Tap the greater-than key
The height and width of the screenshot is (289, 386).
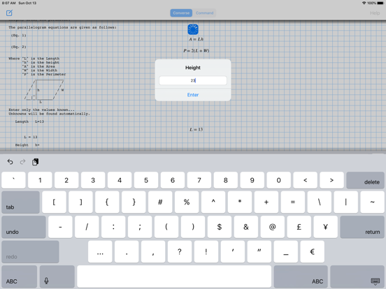pos(331,180)
